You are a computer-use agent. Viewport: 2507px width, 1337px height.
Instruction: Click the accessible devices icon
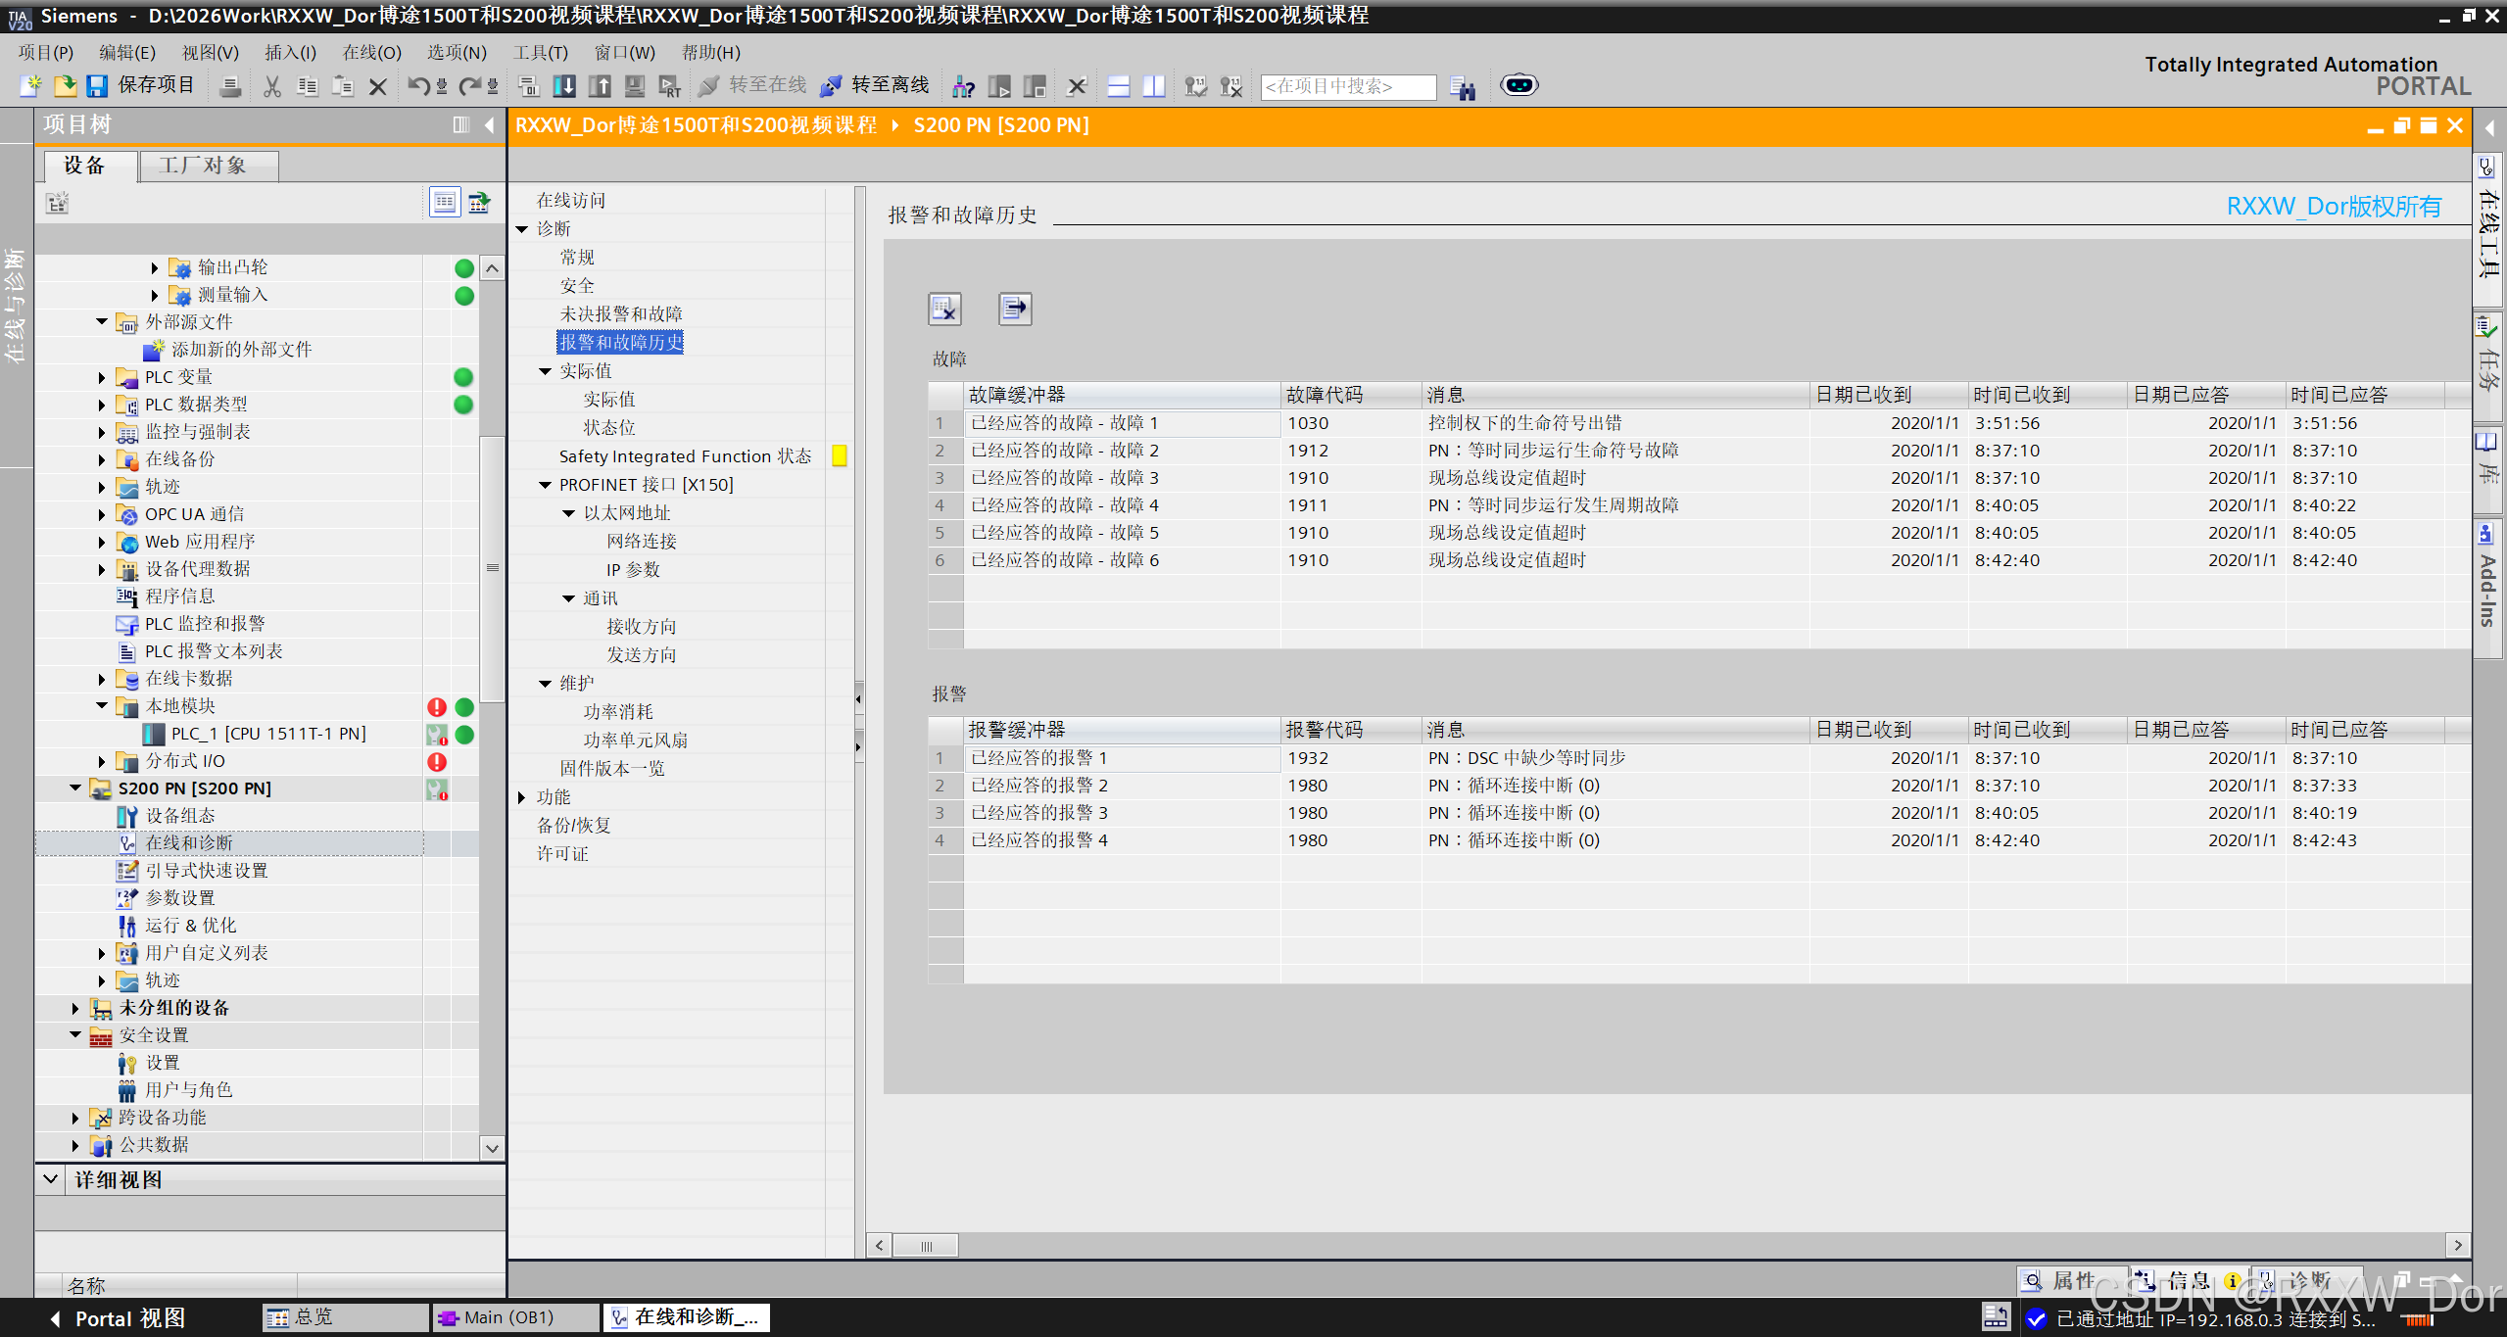(963, 86)
